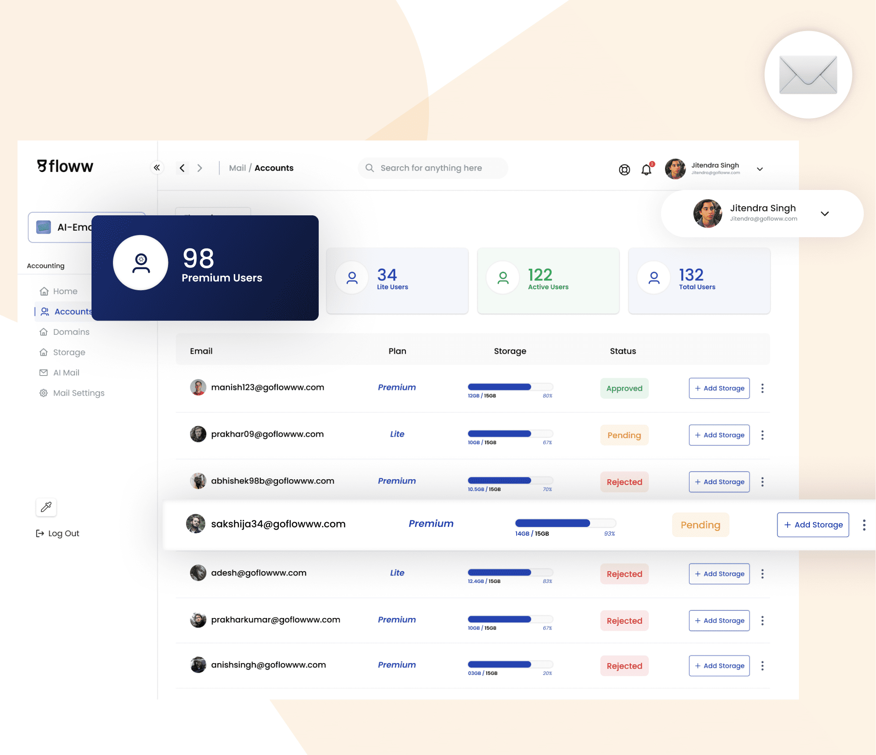Open more options for manish123 row
The width and height of the screenshot is (876, 755).
(762, 388)
